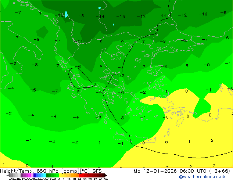Click the dark maroon arrow at legend's warm end
This screenshot has width=233, height=180.
(x=106, y=176)
